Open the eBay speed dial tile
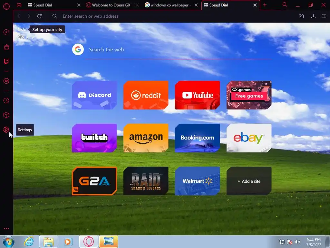This screenshot has width=330, height=248. coord(249,138)
